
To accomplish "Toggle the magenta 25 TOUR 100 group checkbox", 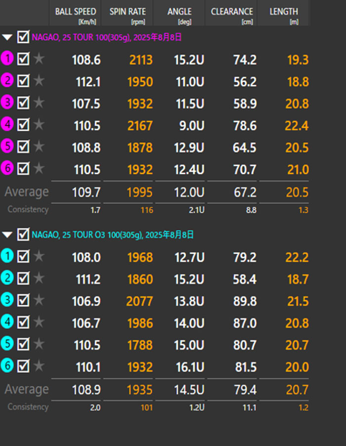I will (x=23, y=37).
